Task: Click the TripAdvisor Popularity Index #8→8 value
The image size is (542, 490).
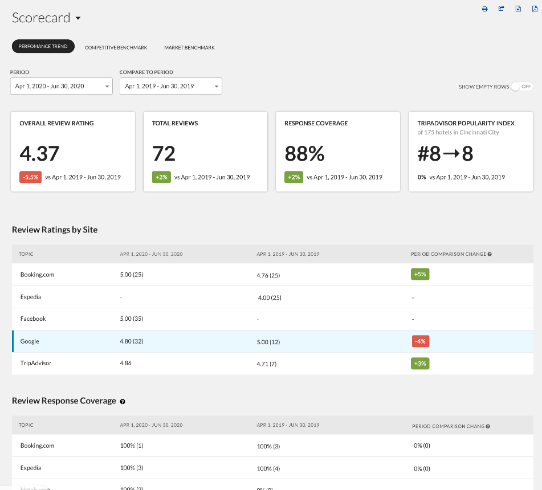Action: [x=445, y=154]
